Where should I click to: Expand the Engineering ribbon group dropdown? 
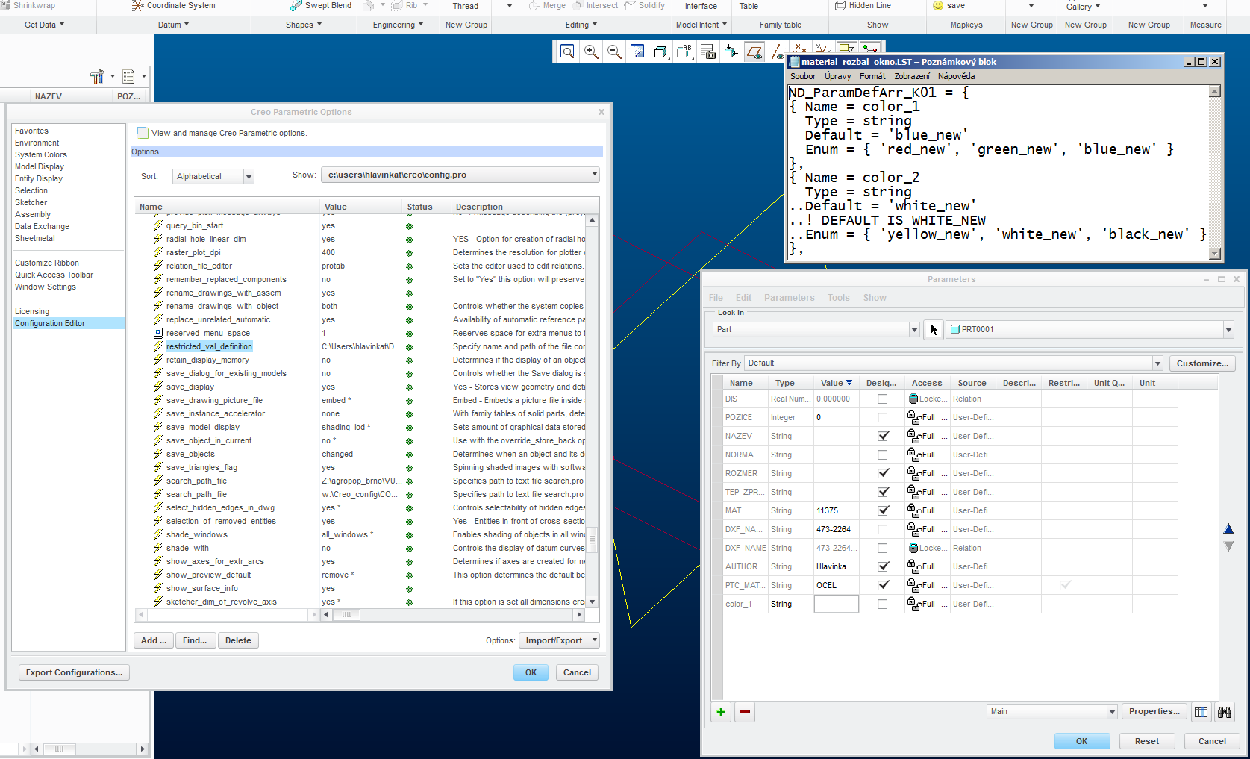[x=399, y=25]
